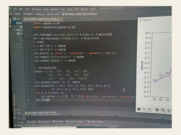Click the 36.2 data point marker in Figure 1
The image size is (181, 135).
coord(162,78)
